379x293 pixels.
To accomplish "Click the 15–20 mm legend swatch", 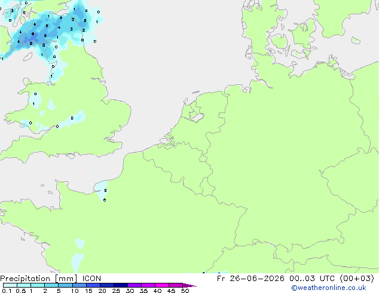I will 93,285.
